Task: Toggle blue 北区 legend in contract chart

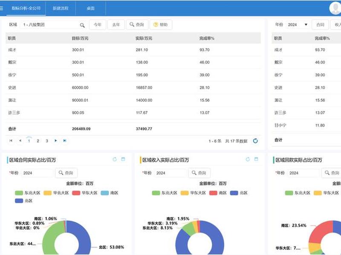Action: (24, 201)
